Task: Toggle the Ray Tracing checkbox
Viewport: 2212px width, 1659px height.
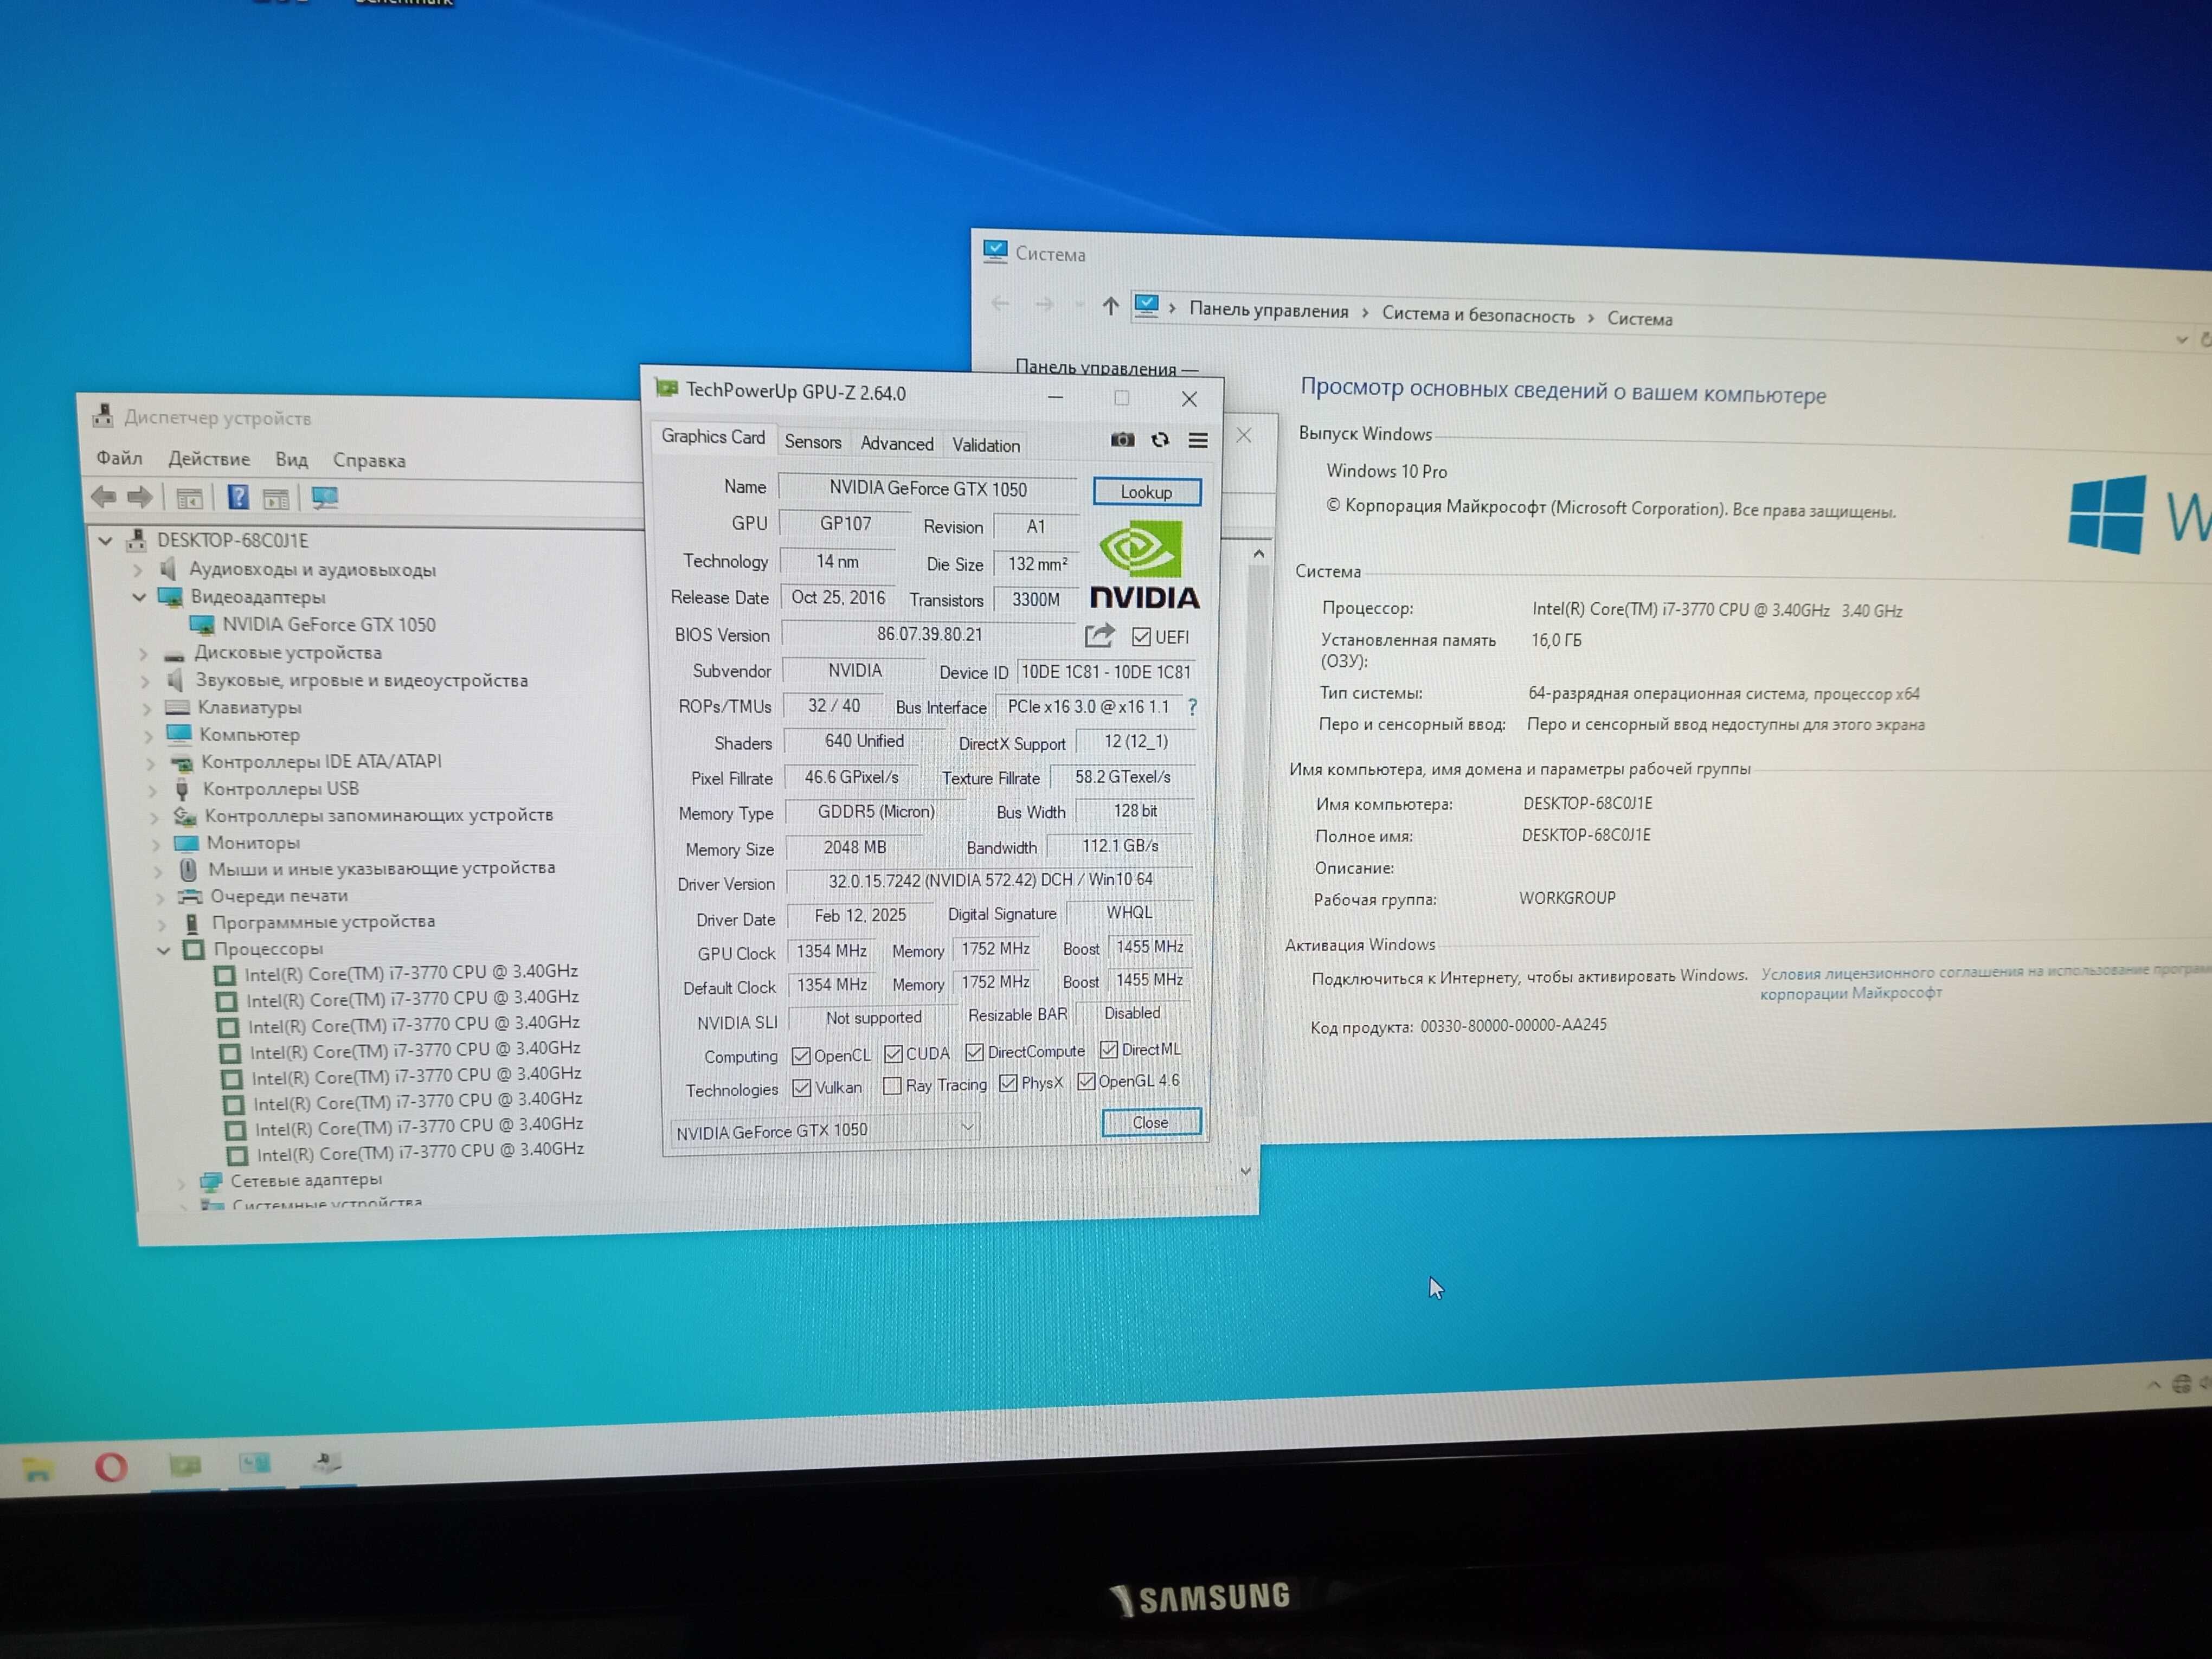Action: [893, 1086]
